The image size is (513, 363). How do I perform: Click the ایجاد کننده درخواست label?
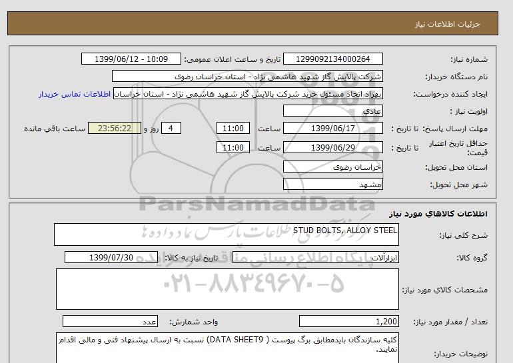click(x=450, y=94)
